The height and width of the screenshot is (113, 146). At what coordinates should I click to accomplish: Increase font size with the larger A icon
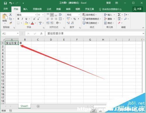coord(34,19)
